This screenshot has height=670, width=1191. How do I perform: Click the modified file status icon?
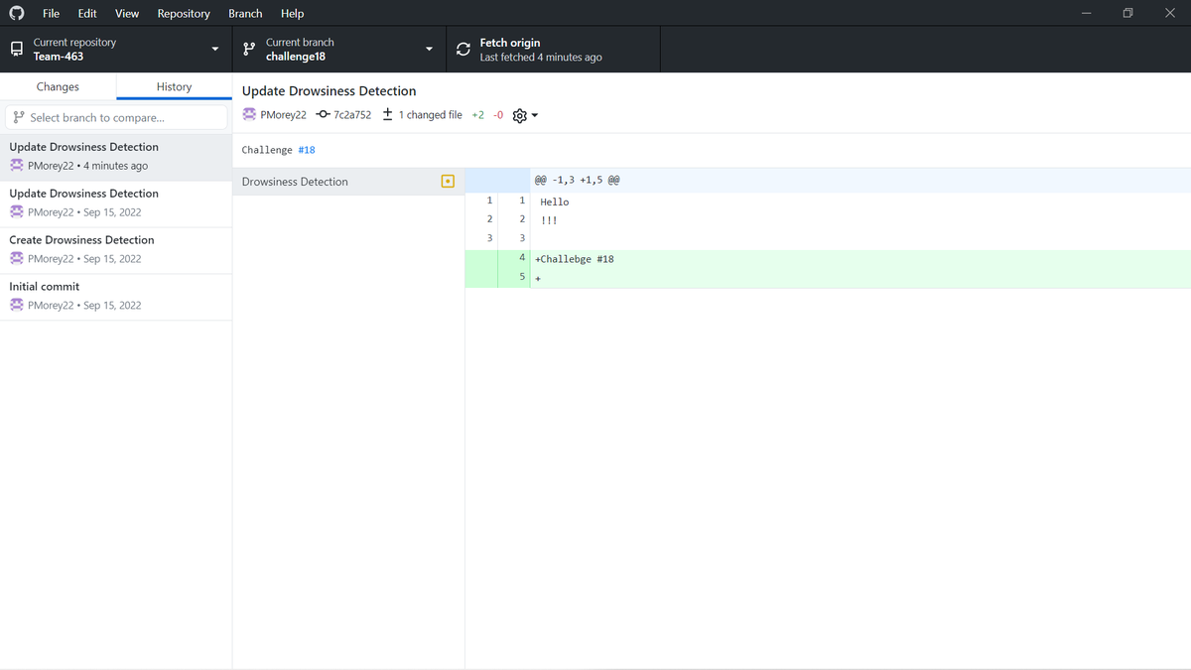[448, 182]
